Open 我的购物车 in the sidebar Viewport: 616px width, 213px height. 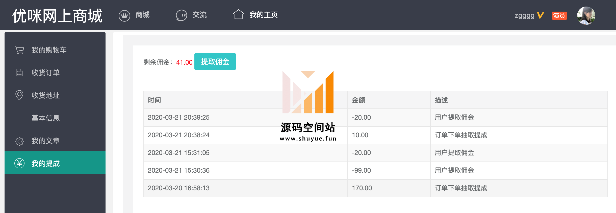[x=55, y=50]
